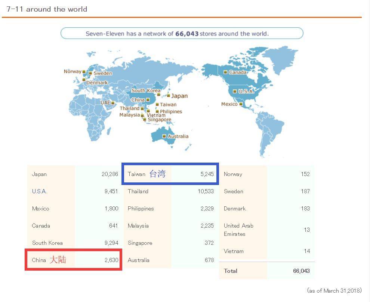
Task: Select the value 2,235
Action: point(207,225)
